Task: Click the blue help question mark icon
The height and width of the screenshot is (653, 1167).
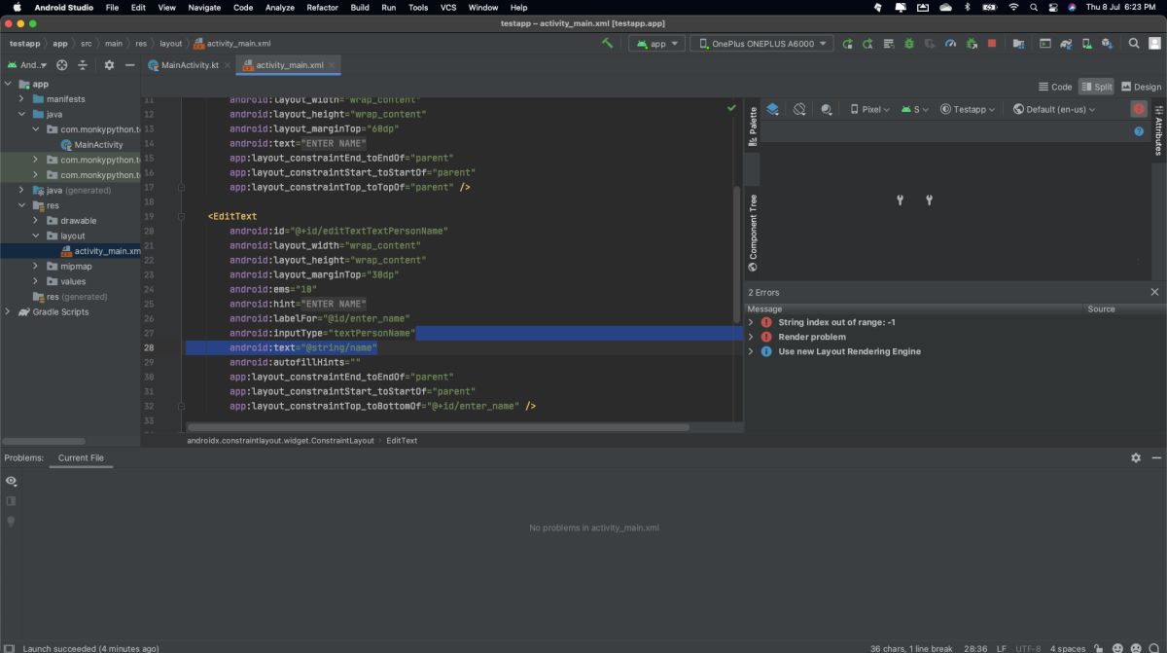Action: click(x=1139, y=130)
